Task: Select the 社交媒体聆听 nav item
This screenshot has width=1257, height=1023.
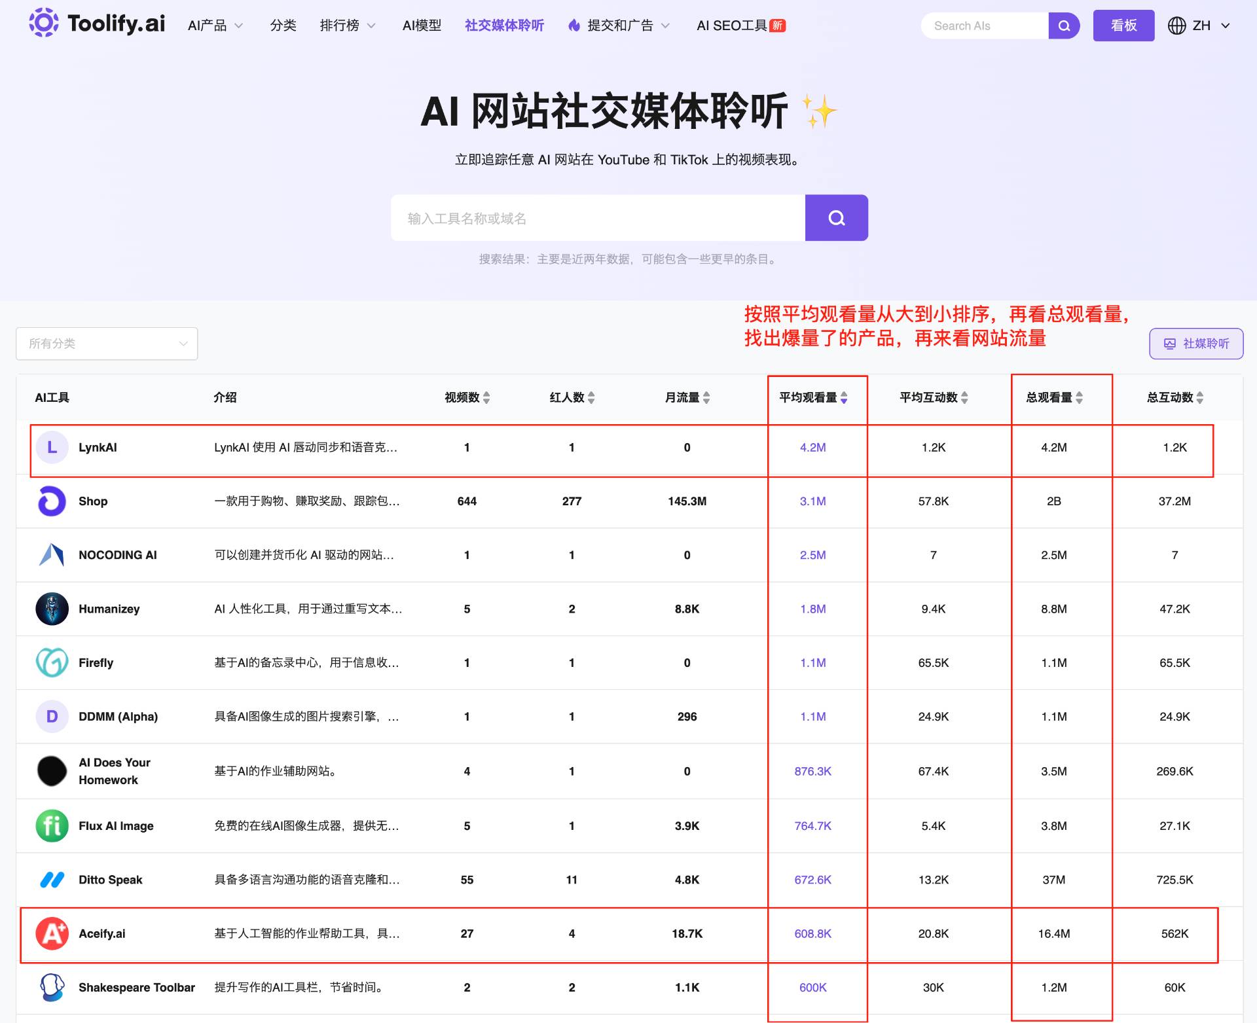Action: 504,26
